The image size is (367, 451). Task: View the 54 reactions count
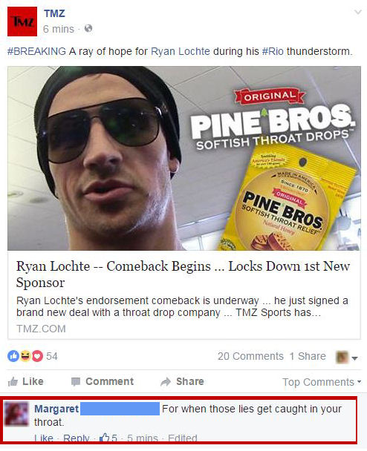tap(52, 356)
